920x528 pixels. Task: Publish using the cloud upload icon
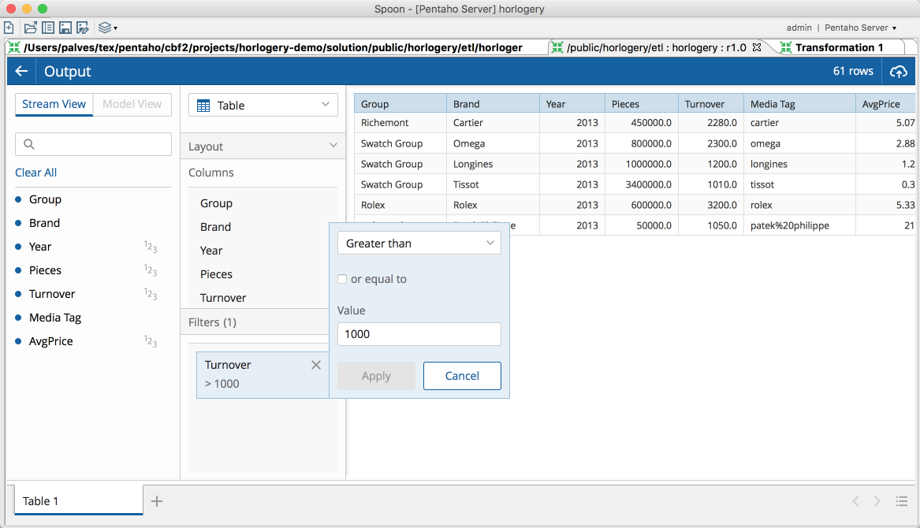(899, 71)
